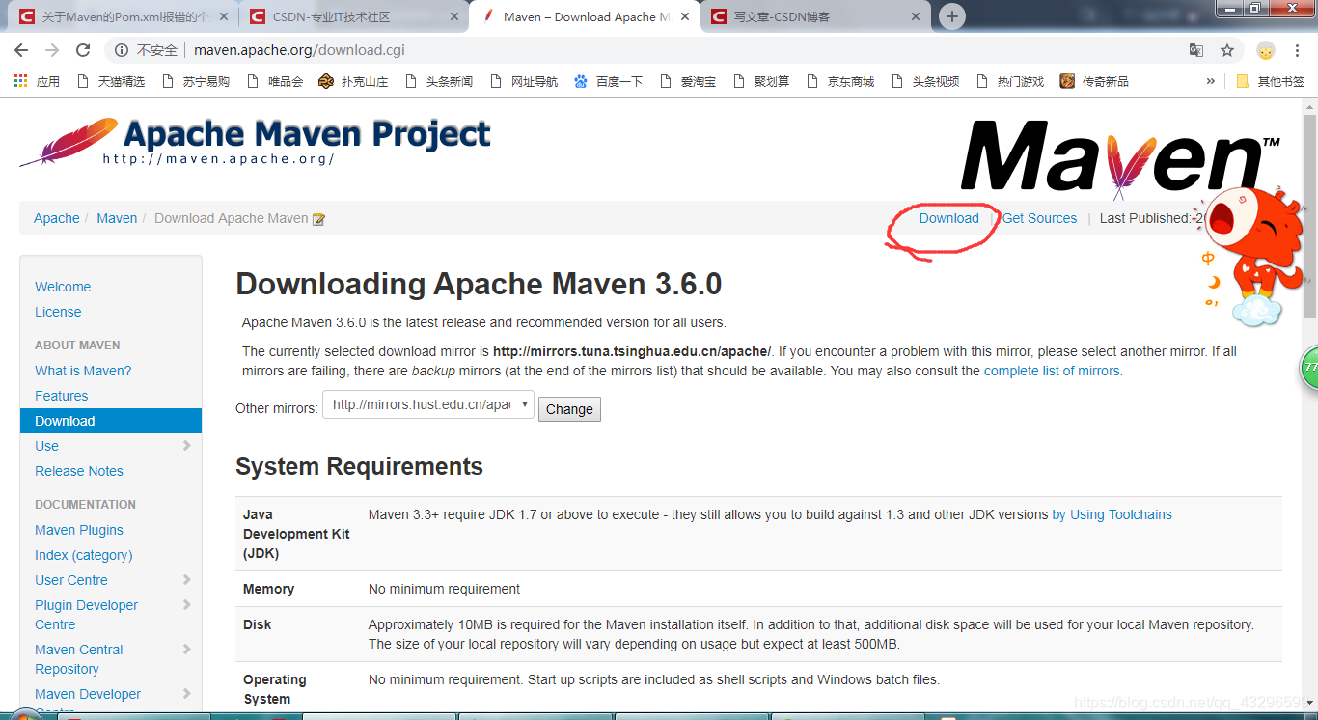Expand the Maven Central Repository arrow
This screenshot has width=1318, height=720.
(186, 650)
